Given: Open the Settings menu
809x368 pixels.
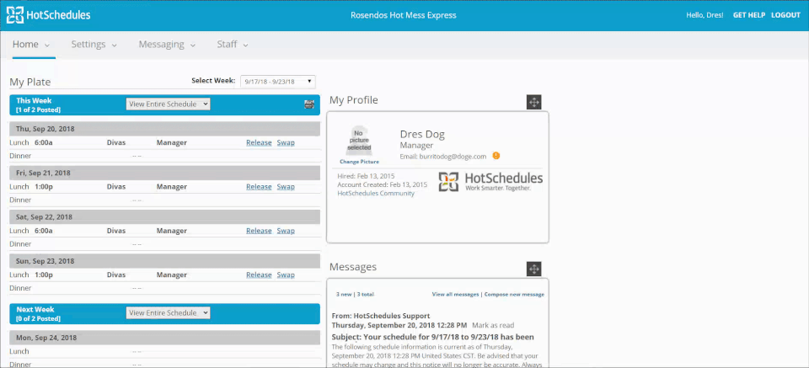Looking at the screenshot, I should click(x=94, y=45).
